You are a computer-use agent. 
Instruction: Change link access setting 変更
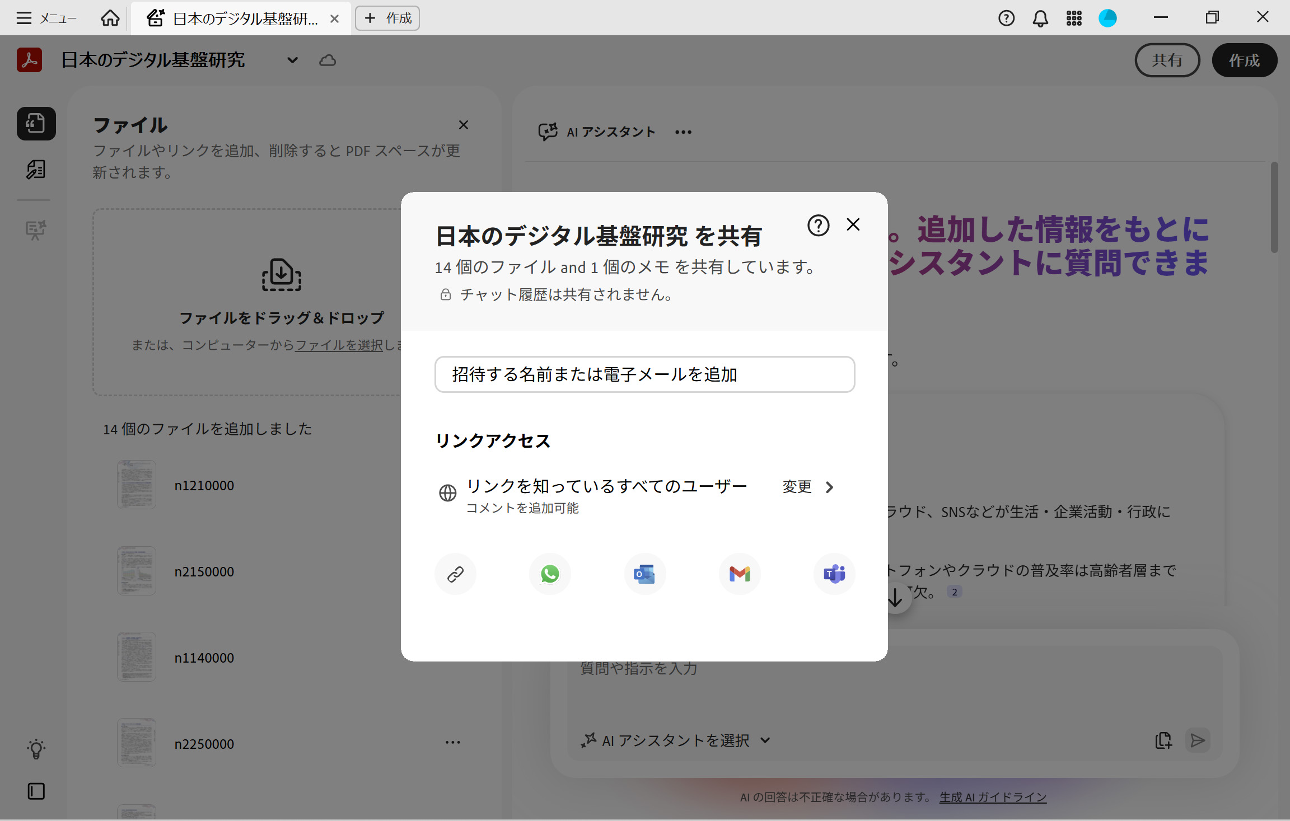807,487
